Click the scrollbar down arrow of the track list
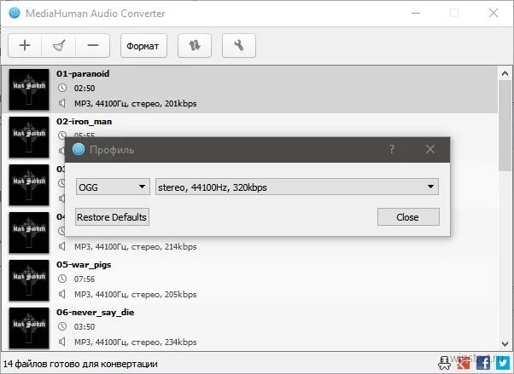 tap(505, 343)
